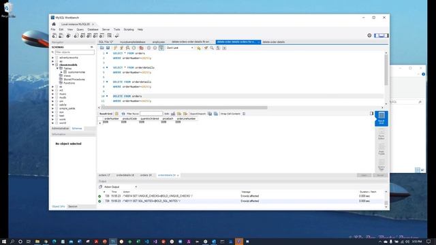Select the Result Grid side panel button
436x245 pixels.
point(381,118)
